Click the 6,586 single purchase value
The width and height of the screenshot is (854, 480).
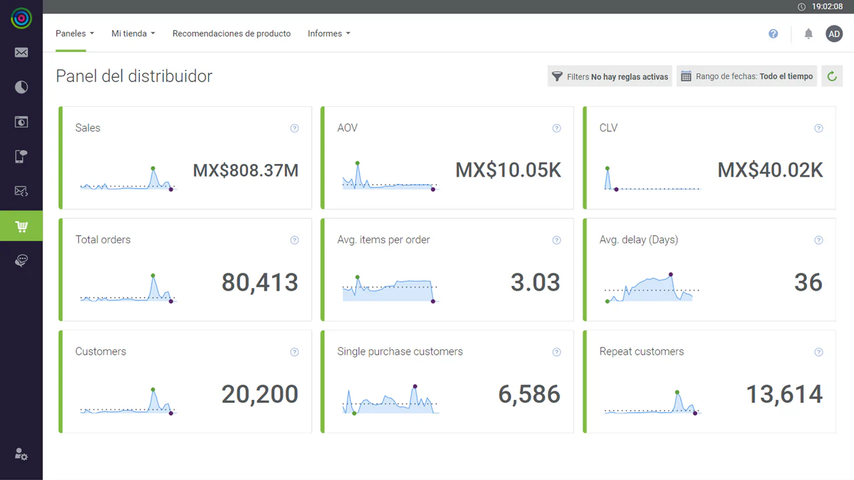pyautogui.click(x=530, y=395)
